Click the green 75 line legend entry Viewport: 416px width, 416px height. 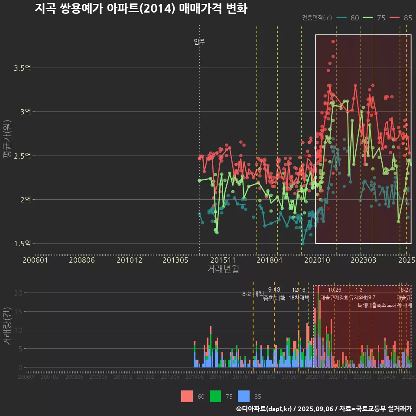pyautogui.click(x=374, y=18)
